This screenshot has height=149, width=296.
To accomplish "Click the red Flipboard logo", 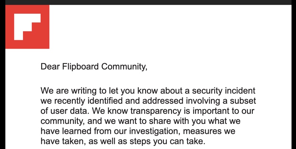I will point(27,27).
